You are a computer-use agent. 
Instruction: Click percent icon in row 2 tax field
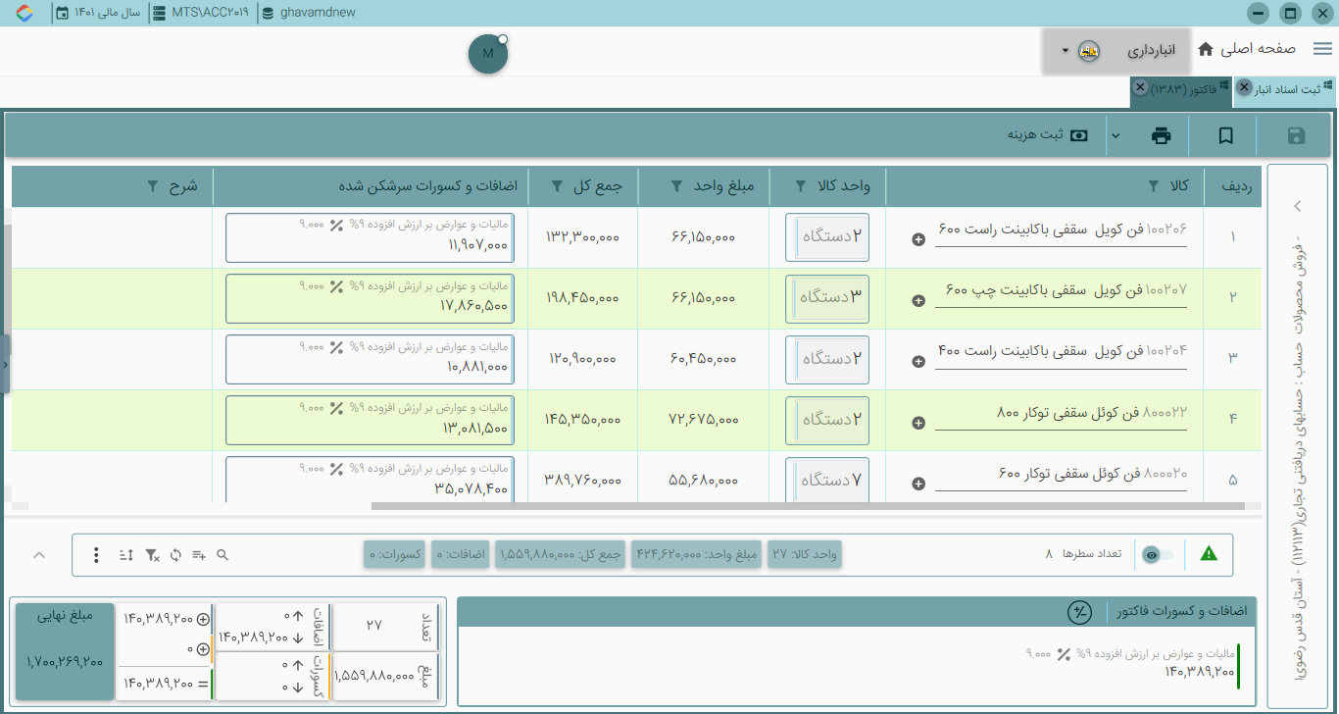pyautogui.click(x=336, y=285)
